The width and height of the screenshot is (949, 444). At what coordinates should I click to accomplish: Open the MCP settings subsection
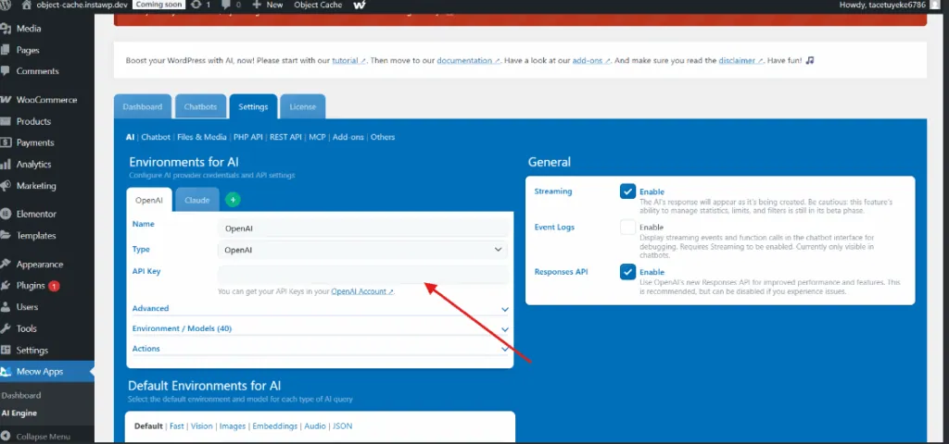pyautogui.click(x=317, y=137)
